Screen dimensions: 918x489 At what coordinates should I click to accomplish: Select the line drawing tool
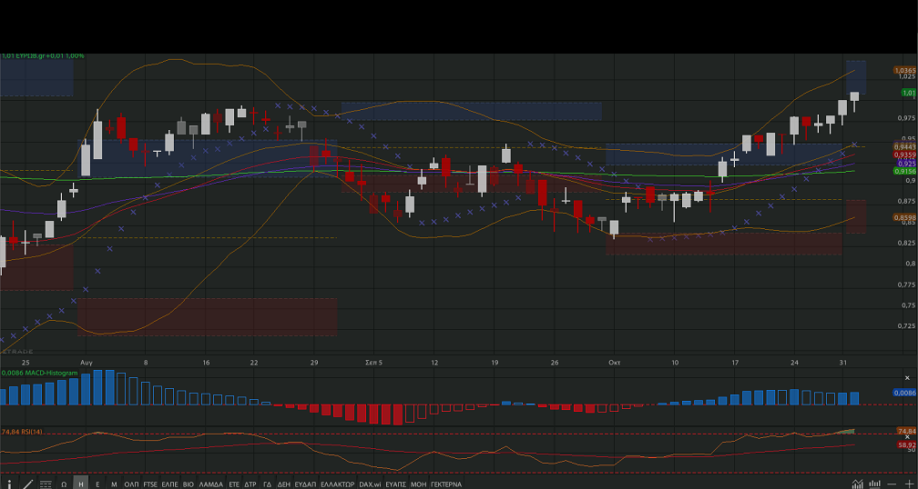(x=27, y=484)
